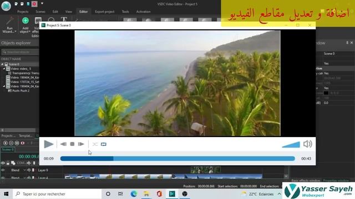The width and height of the screenshot is (355, 199).
Task: Click the taskbar search box
Action: click(x=57, y=194)
